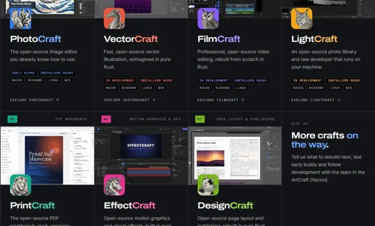Click VectorCraft's Installers Ready badge
Image resolution: width=375 pixels, height=226 pixels.
pyautogui.click(x=157, y=80)
